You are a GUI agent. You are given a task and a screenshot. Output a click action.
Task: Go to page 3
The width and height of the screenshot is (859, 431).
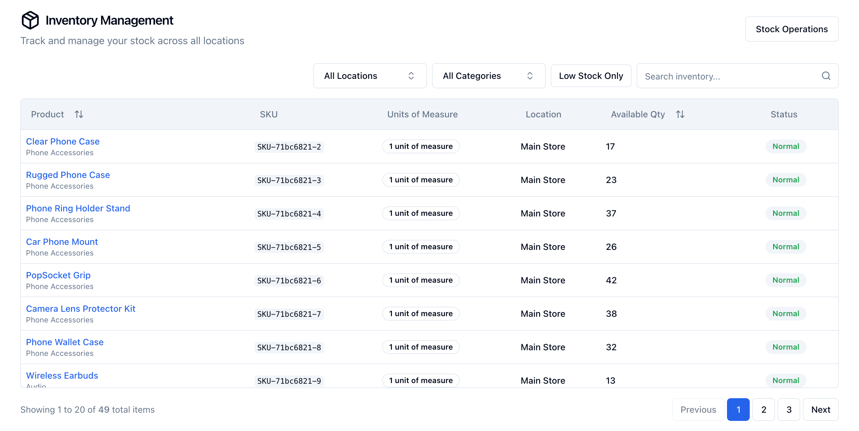click(789, 409)
